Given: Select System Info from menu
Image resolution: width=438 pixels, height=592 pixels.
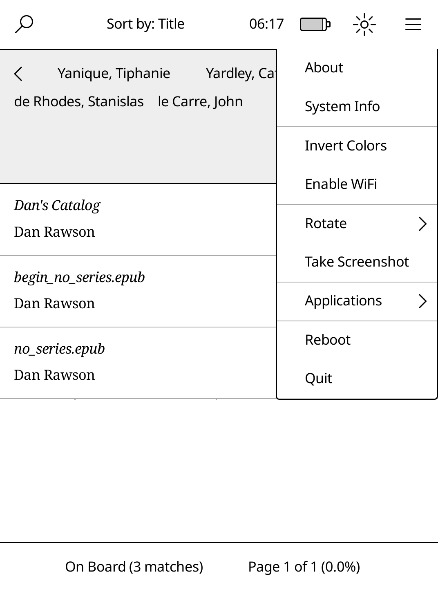Looking at the screenshot, I should coord(342,107).
